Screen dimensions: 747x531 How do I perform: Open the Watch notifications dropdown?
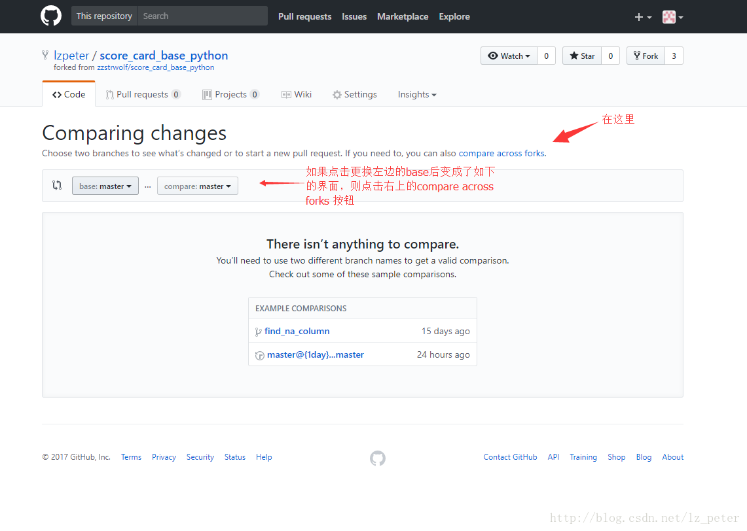pyautogui.click(x=509, y=56)
